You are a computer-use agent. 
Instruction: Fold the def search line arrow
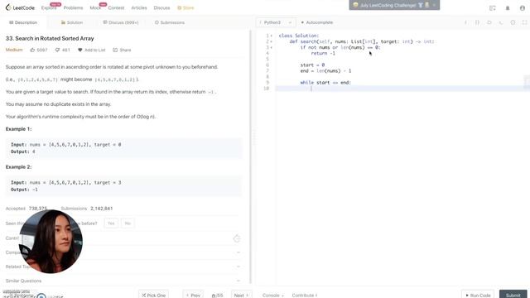point(271,41)
